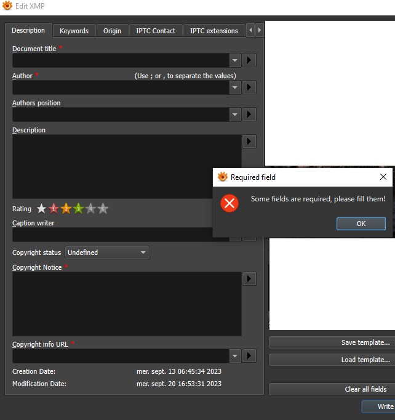The image size is (395, 420).
Task: Open the Origin tab
Action: coord(112,31)
